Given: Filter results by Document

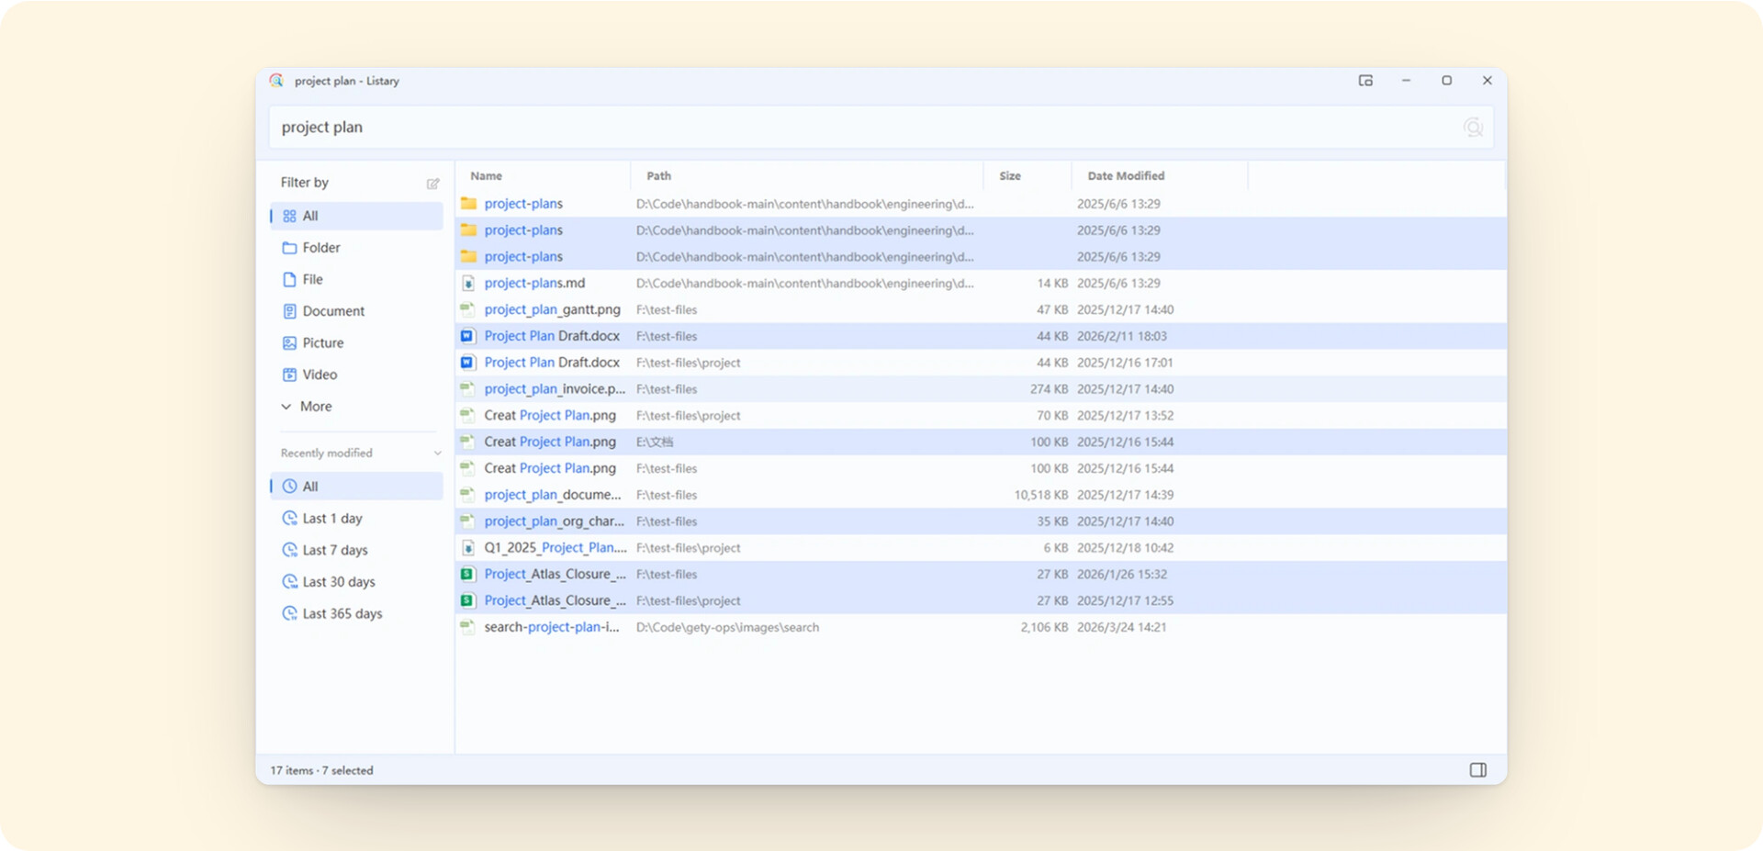Looking at the screenshot, I should coord(357,311).
